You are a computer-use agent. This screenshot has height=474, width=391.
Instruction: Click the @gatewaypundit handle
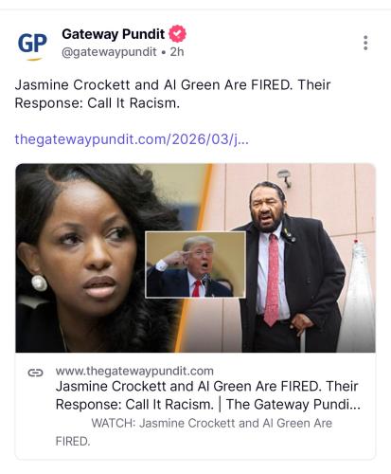click(x=109, y=52)
